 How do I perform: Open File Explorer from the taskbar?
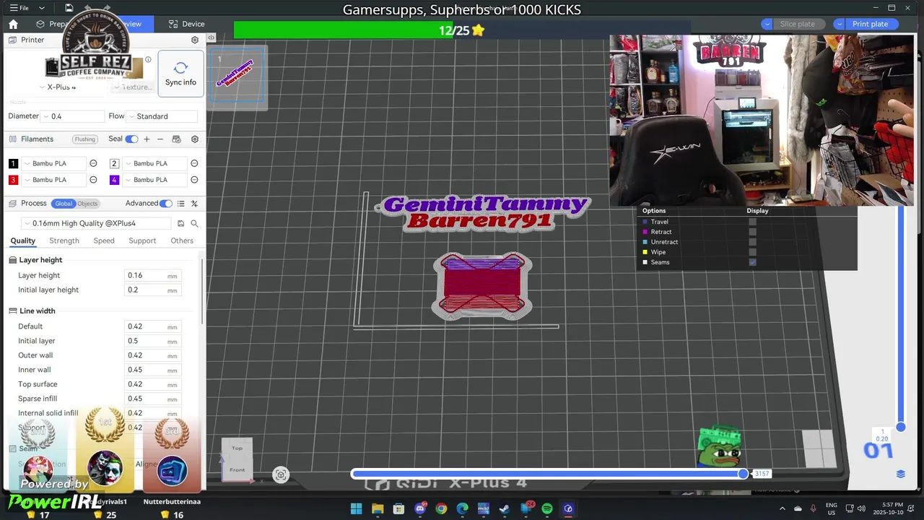pos(378,508)
